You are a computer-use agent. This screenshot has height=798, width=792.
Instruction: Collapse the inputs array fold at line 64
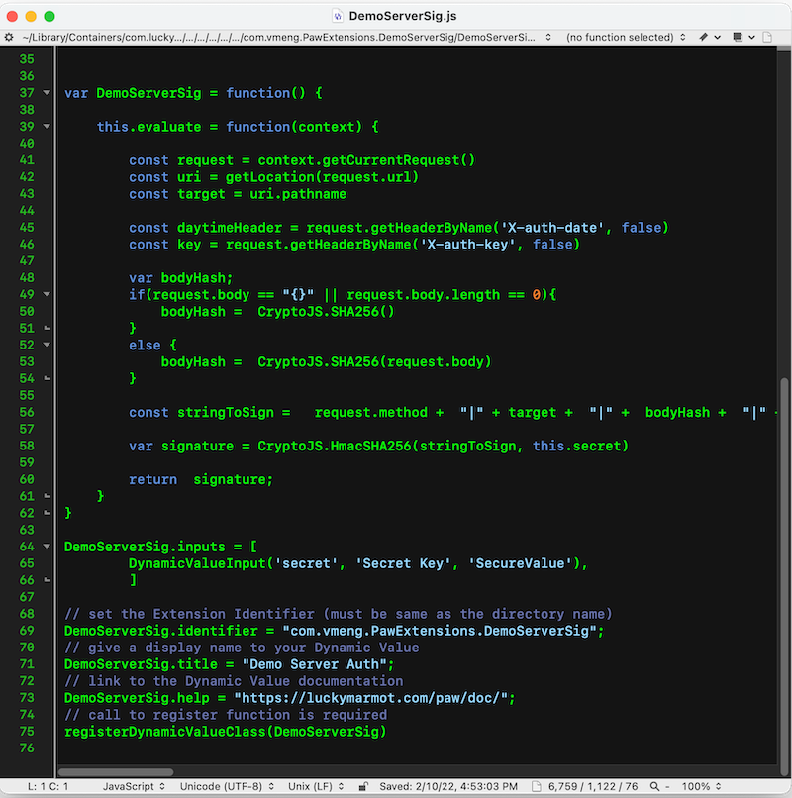[x=47, y=547]
